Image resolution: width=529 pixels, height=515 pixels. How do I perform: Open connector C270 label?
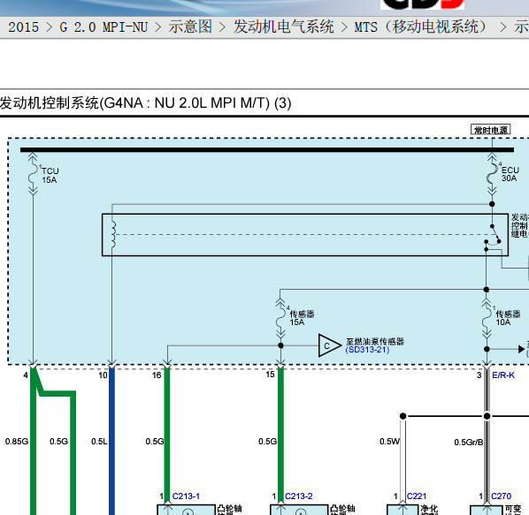point(501,496)
